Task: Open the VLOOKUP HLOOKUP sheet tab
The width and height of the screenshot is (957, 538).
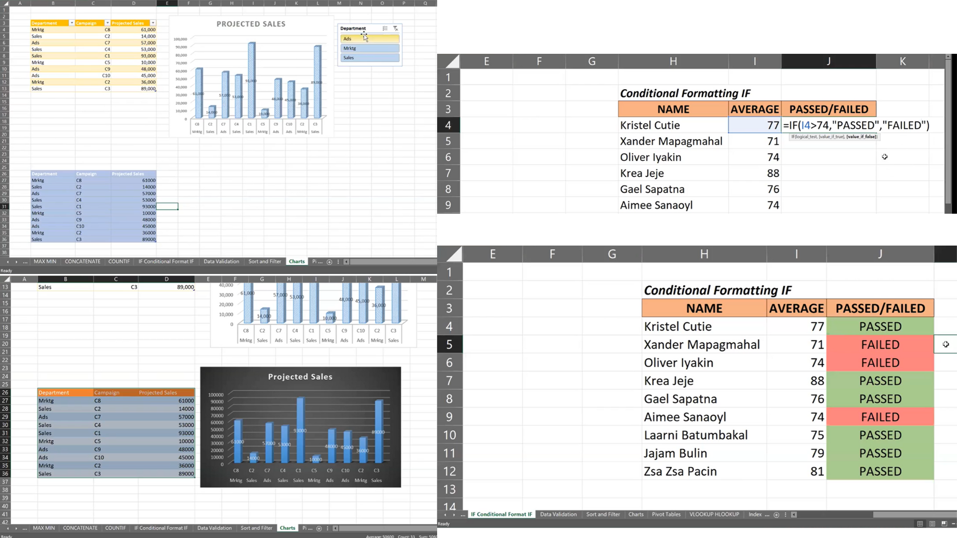Action: 714,515
